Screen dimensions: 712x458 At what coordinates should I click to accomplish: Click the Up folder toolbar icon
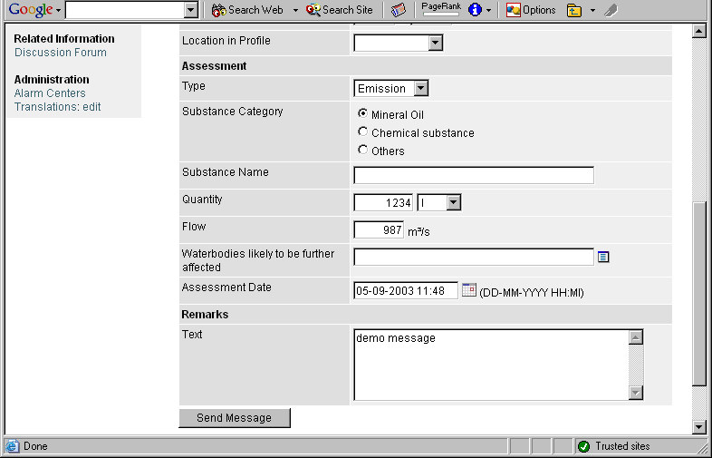tap(574, 10)
